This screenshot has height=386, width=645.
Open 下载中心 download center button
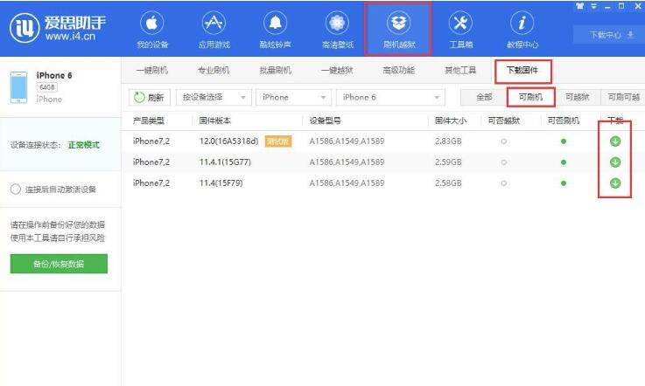click(x=608, y=35)
